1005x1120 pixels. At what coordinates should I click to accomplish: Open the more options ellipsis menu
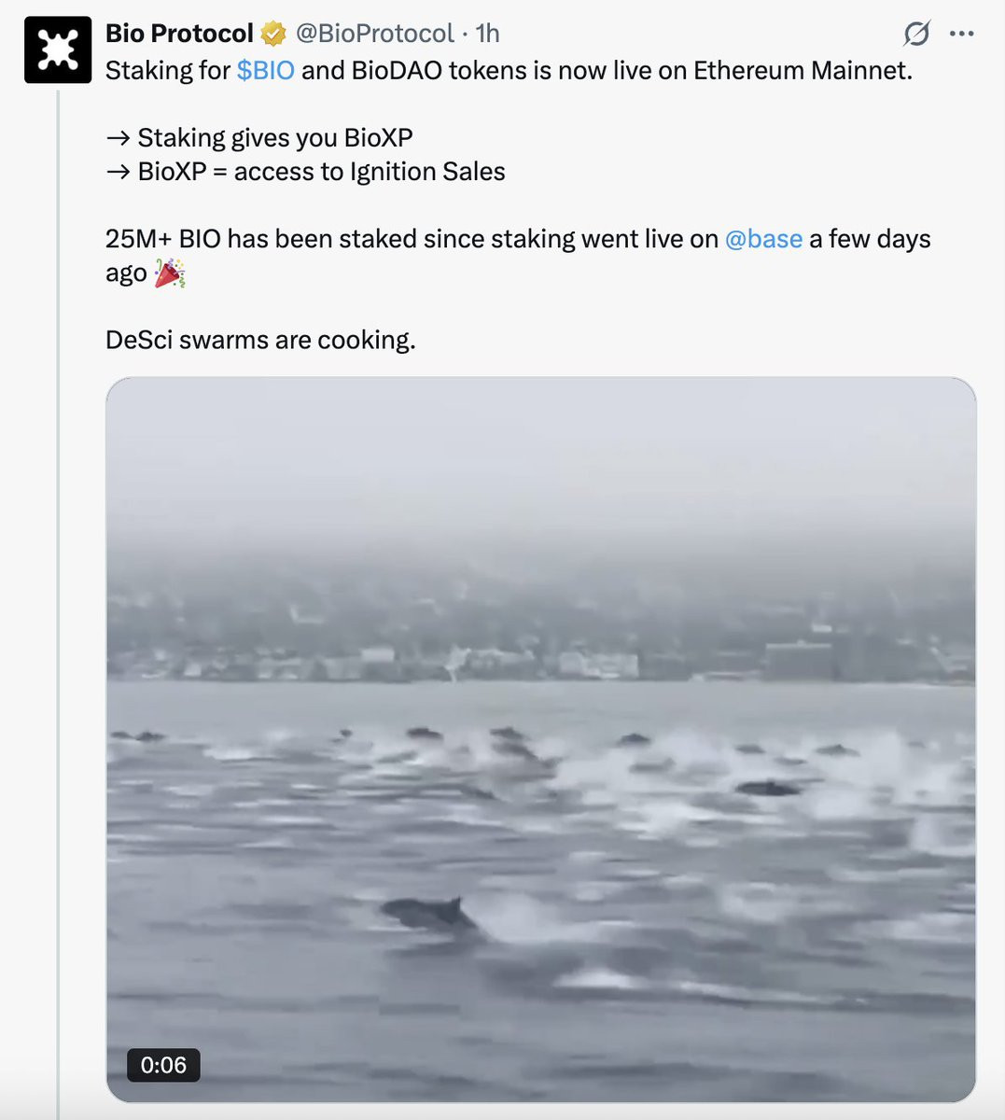click(x=961, y=35)
